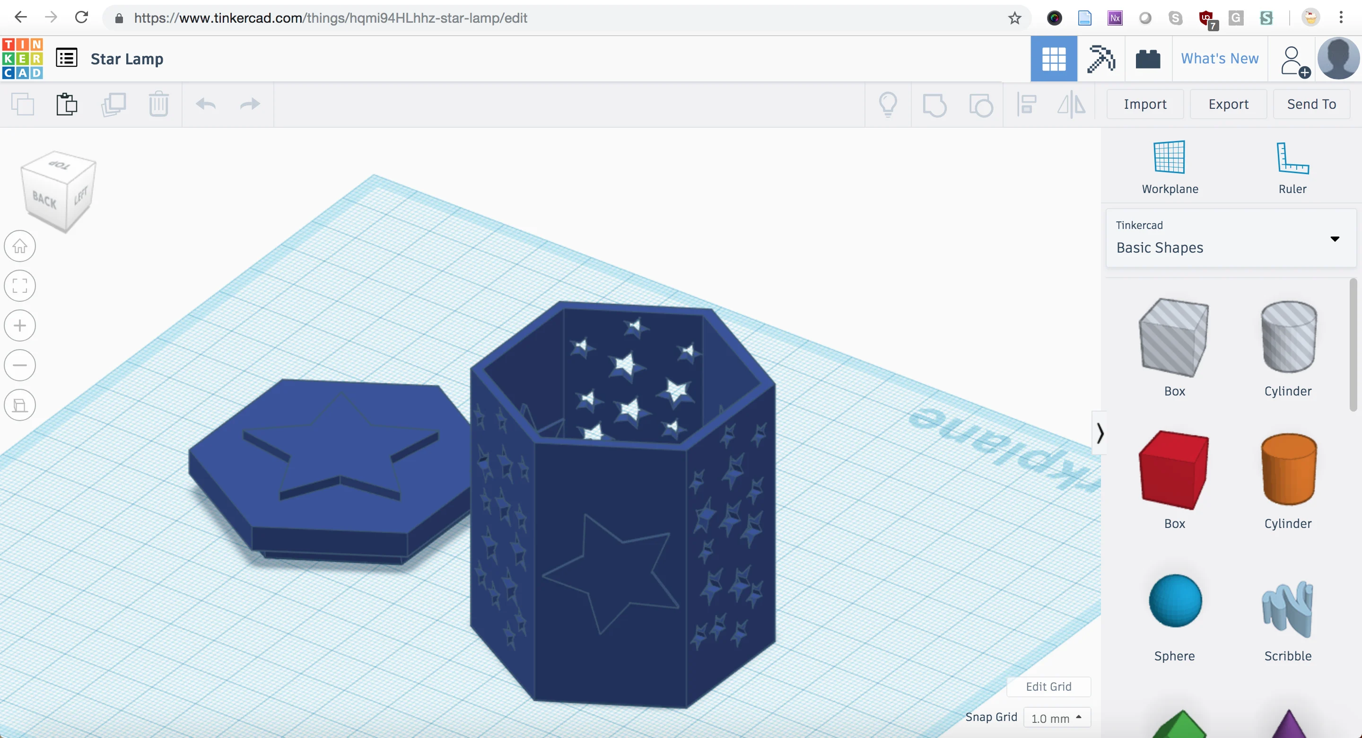The width and height of the screenshot is (1362, 738).
Task: Click the Mirror/Flip tool icon
Action: (1072, 104)
